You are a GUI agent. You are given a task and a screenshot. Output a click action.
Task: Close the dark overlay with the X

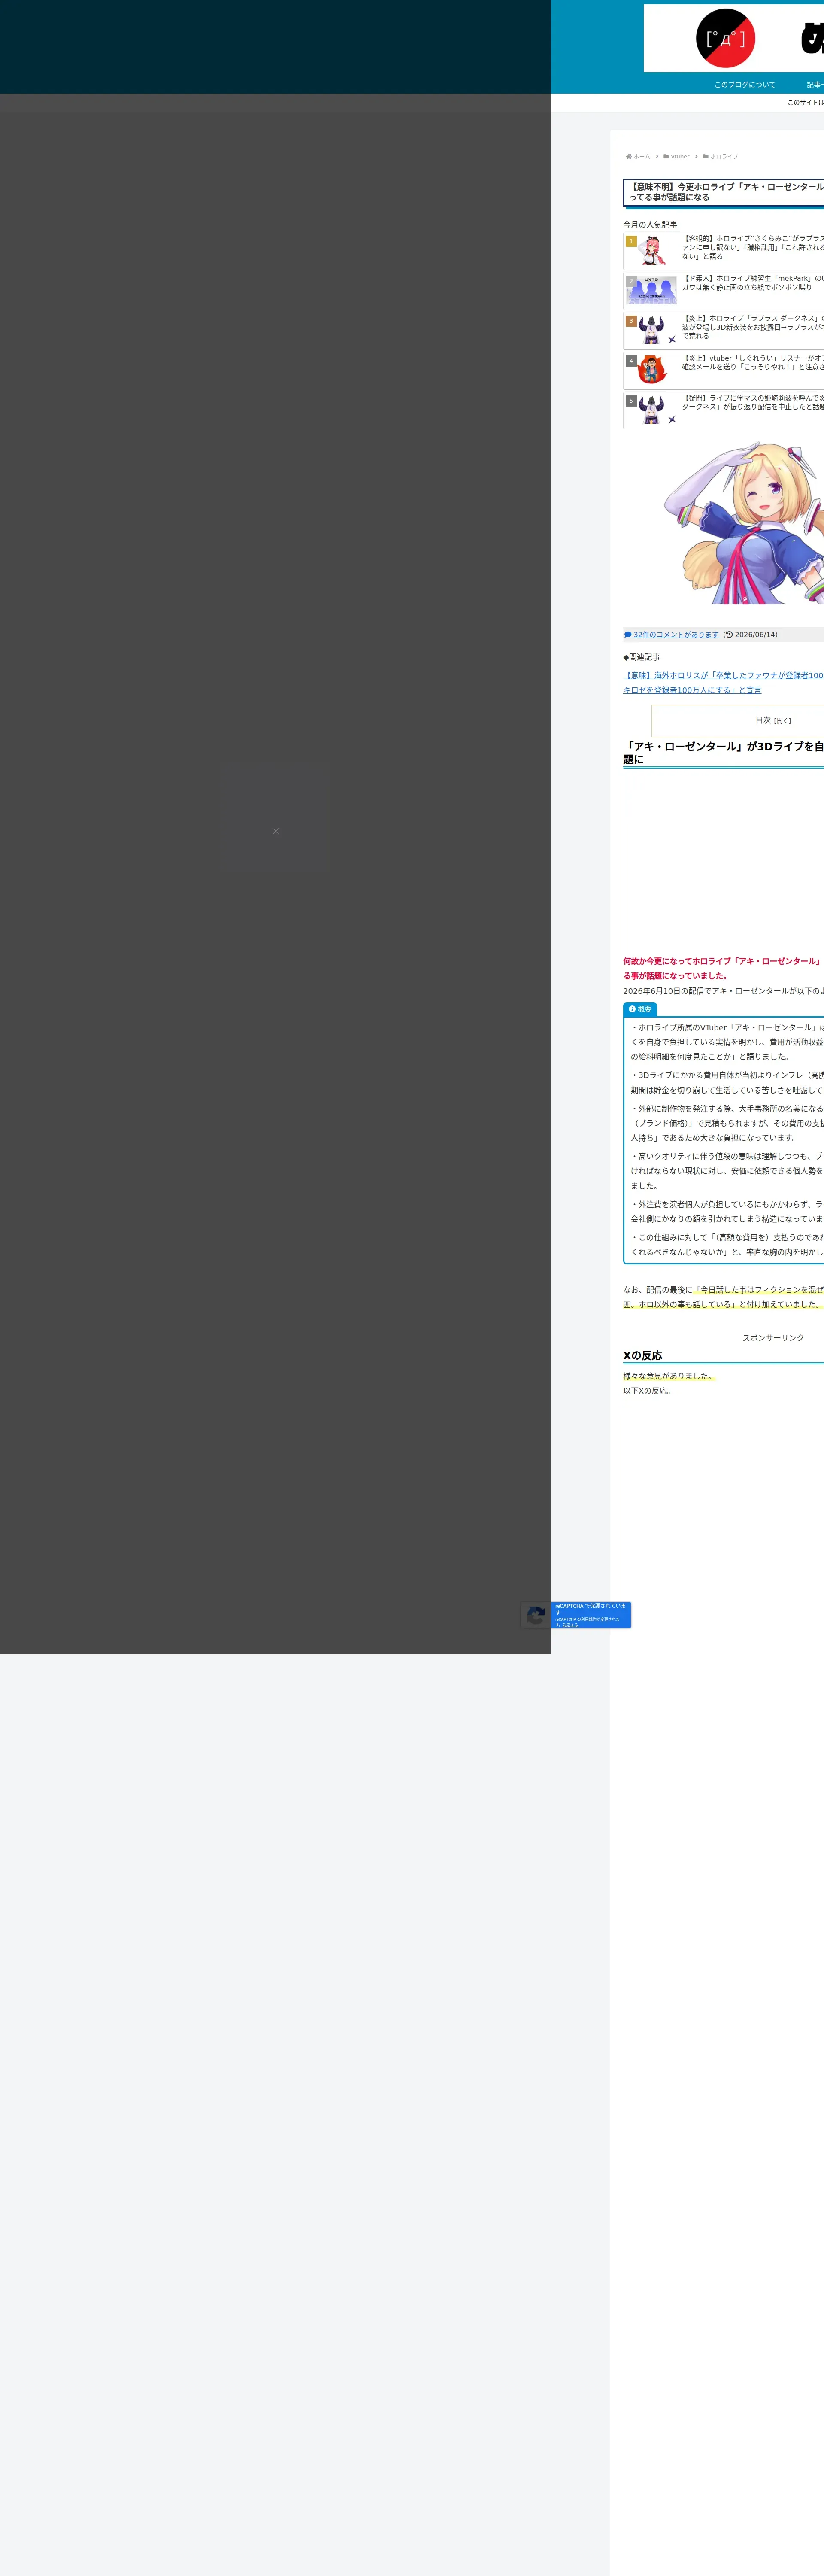pos(276,831)
